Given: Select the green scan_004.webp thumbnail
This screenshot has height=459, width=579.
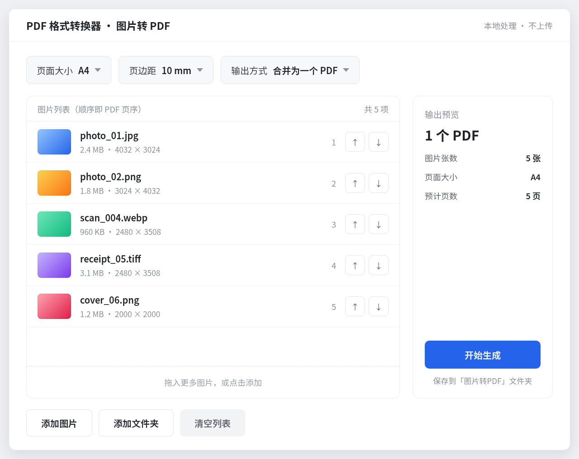Looking at the screenshot, I should 54,224.
